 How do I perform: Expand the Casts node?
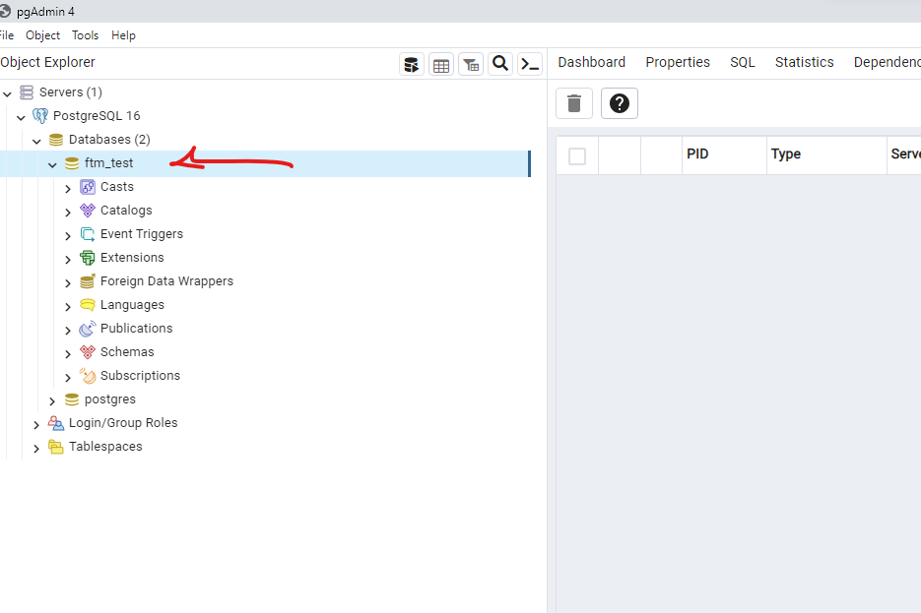click(68, 188)
